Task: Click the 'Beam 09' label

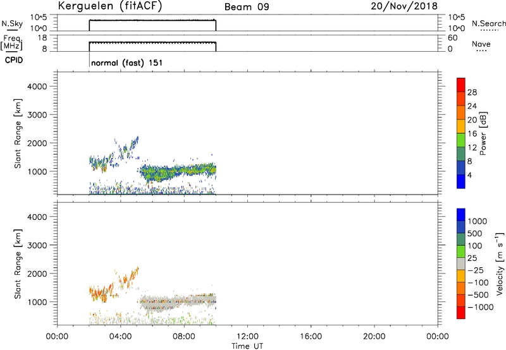Action: click(247, 7)
